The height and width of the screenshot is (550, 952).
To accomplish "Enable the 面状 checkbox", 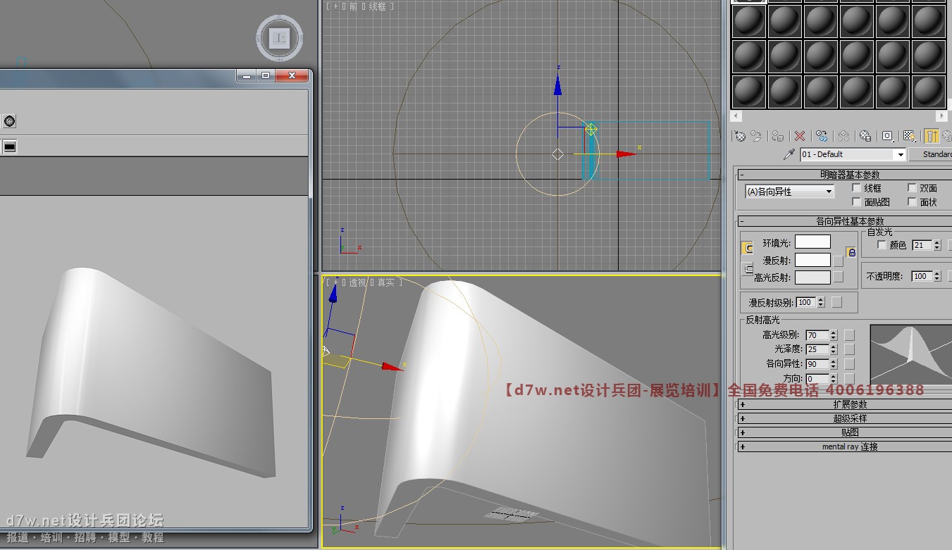I will point(912,202).
